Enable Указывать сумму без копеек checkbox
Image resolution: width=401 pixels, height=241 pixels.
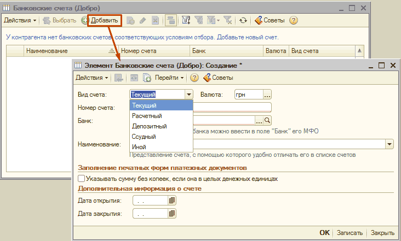point(82,179)
